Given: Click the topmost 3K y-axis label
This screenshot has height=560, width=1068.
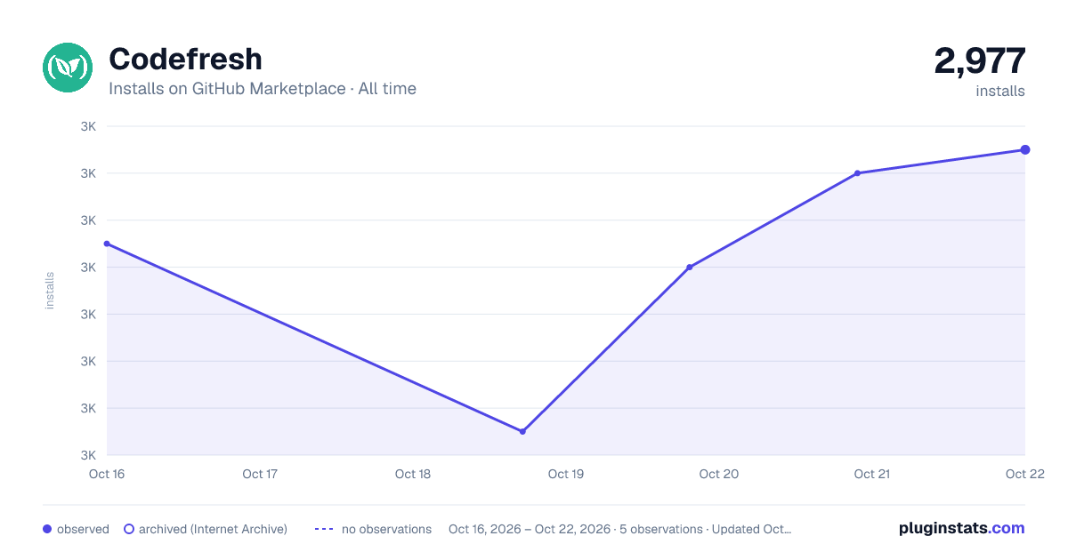Looking at the screenshot, I should coord(88,126).
